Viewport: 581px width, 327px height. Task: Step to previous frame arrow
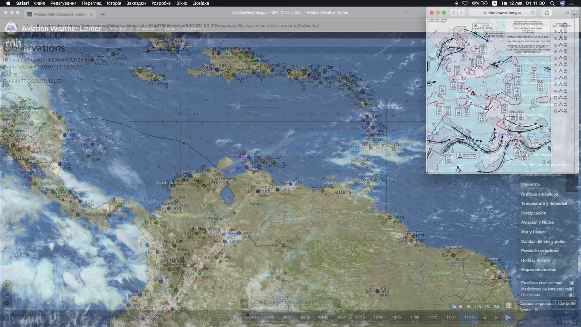click(485, 318)
